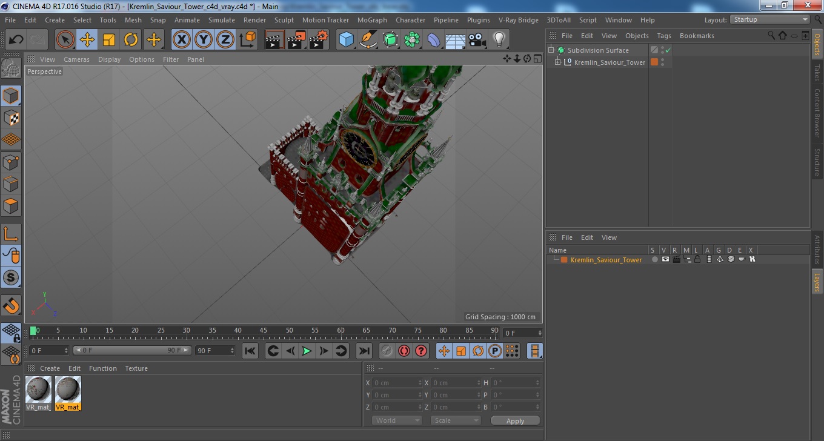Toggle the Subdivision Surface green checkmark
The height and width of the screenshot is (441, 824).
(x=668, y=50)
